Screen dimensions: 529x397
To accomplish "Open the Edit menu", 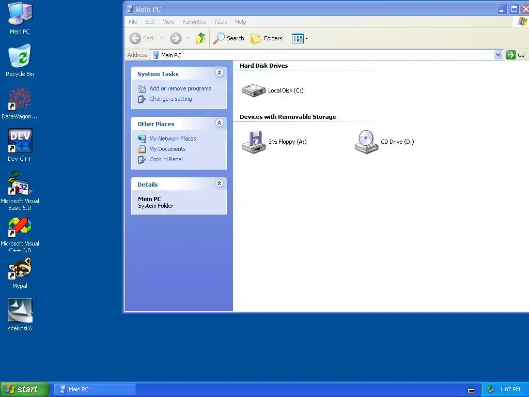I will pos(150,22).
